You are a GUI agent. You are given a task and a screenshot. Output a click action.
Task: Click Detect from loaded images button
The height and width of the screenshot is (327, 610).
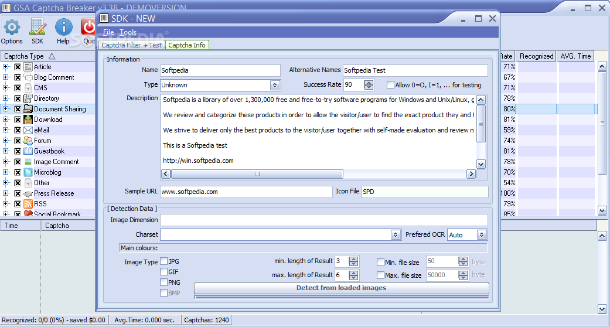341,288
